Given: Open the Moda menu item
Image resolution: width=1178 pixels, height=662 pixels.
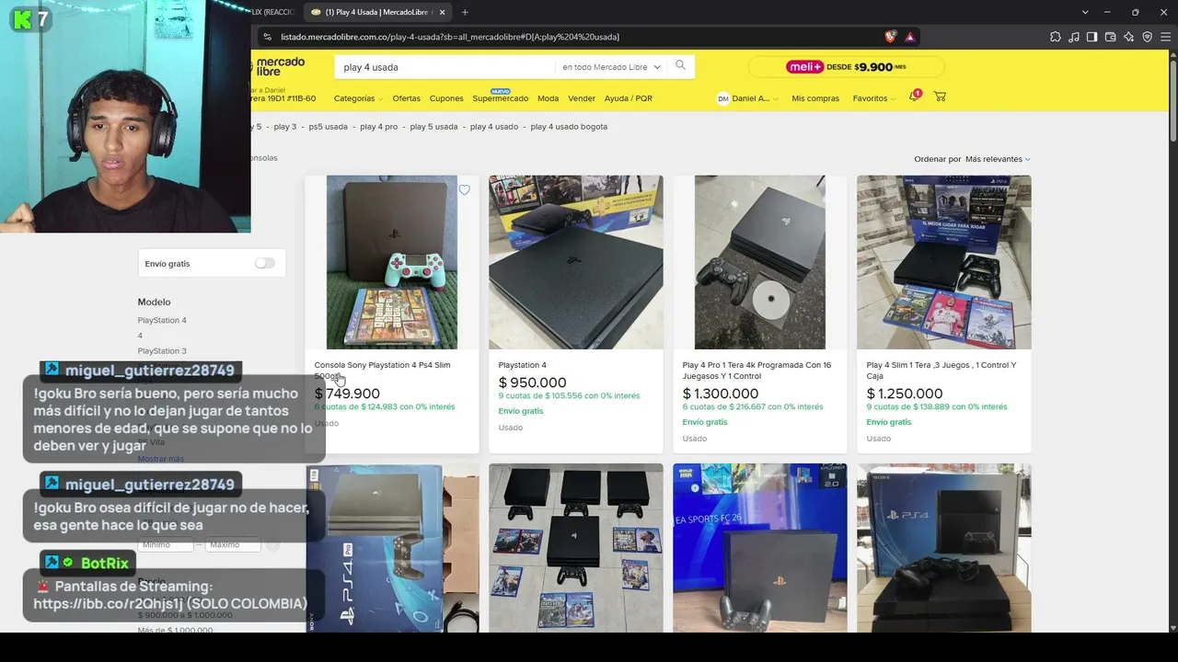Looking at the screenshot, I should [x=548, y=98].
